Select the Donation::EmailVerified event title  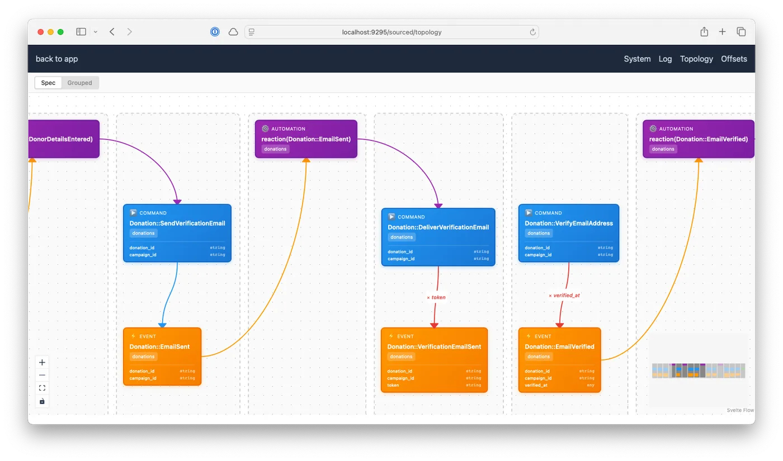coord(559,346)
